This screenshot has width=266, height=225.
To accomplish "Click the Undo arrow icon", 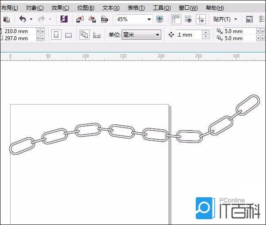I will point(23,19).
